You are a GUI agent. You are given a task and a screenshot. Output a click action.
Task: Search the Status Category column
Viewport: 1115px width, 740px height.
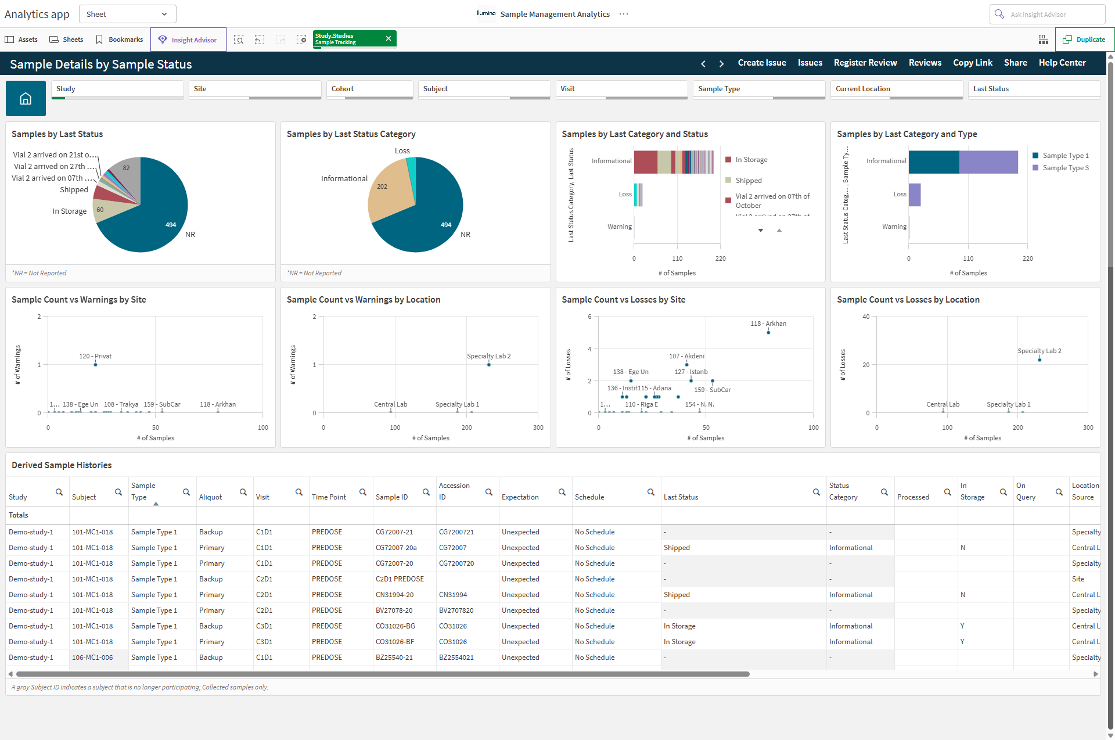point(884,492)
